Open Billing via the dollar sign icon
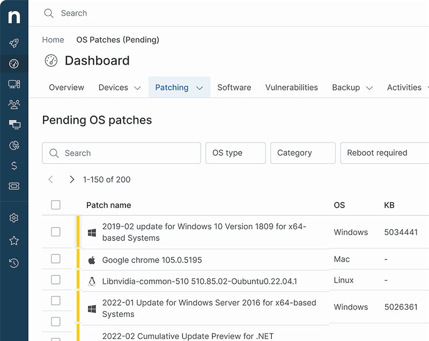429x341 pixels. point(13,165)
